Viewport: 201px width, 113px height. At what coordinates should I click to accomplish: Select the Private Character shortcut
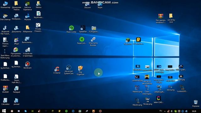(x=38, y=27)
